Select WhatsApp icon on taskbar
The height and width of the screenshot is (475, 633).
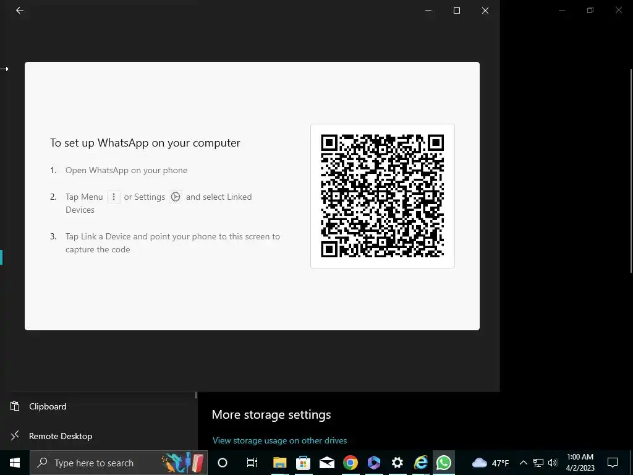click(444, 463)
